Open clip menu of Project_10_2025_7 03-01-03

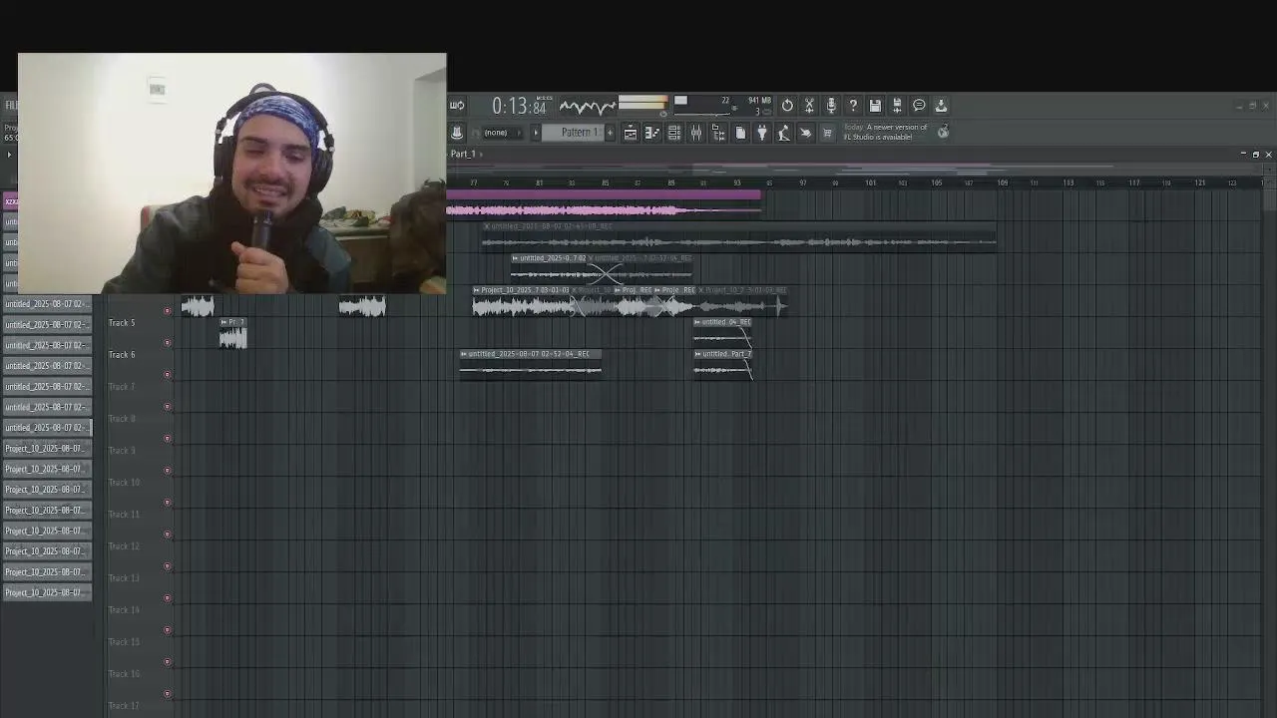coord(477,290)
